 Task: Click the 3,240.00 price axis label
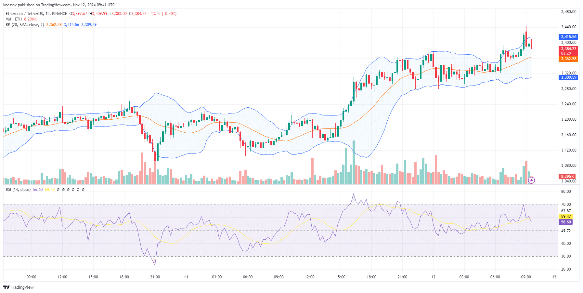point(569,104)
